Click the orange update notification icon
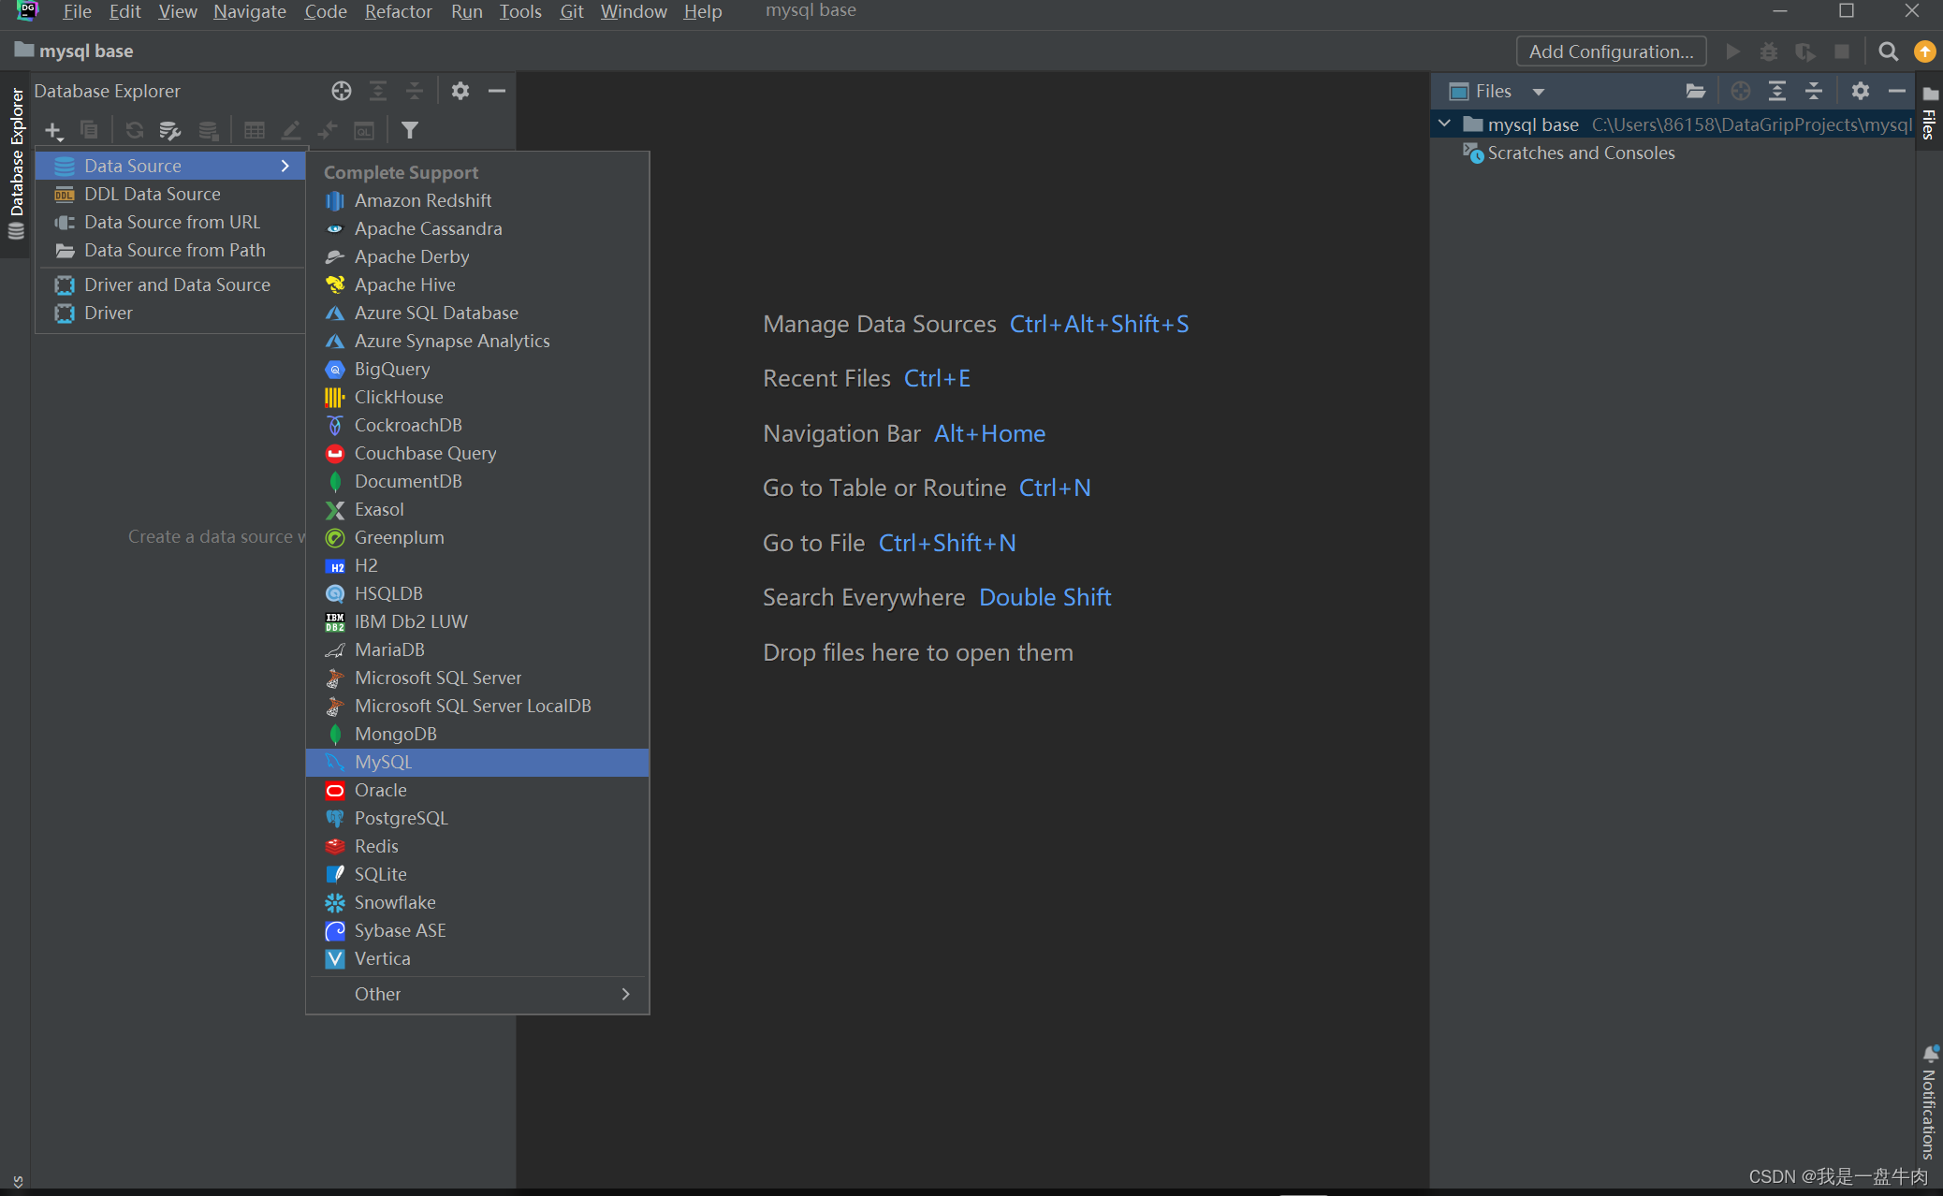1943x1196 pixels. (x=1924, y=51)
